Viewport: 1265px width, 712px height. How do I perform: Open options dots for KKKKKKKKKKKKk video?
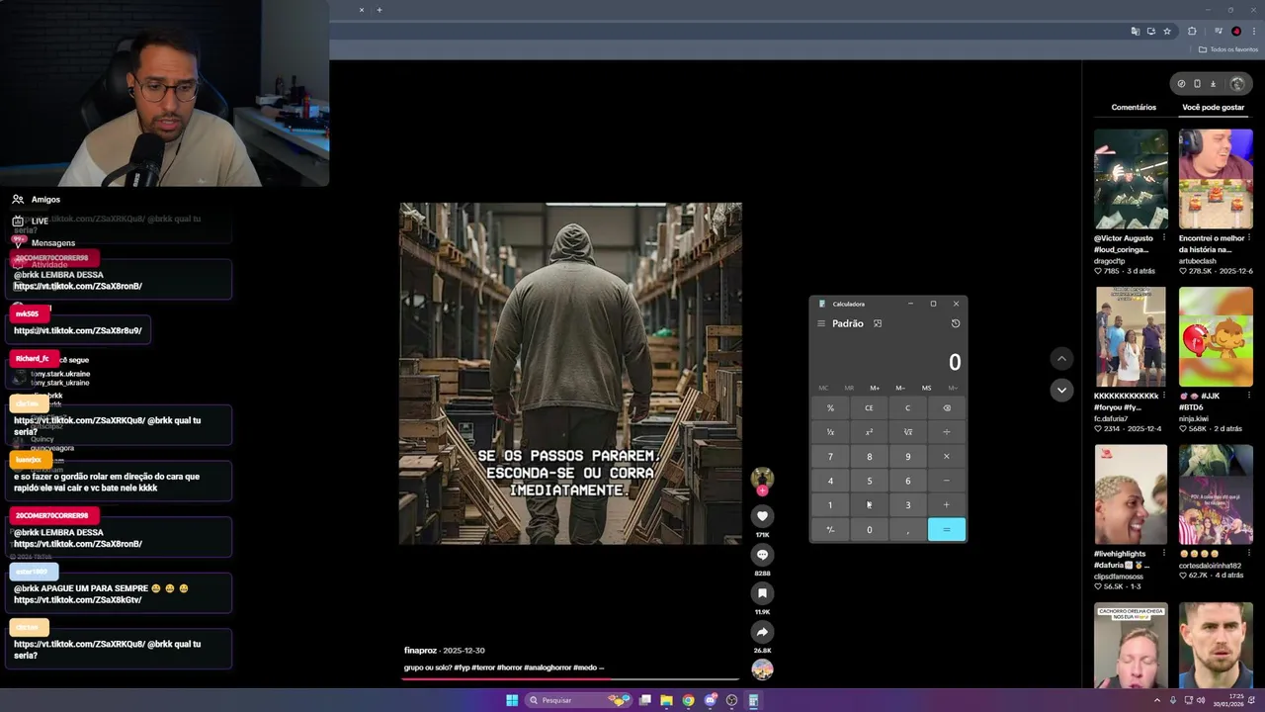(1164, 396)
